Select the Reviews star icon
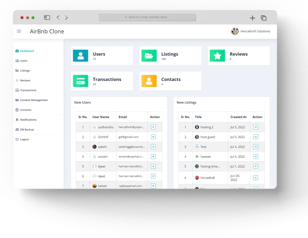 [217, 55]
